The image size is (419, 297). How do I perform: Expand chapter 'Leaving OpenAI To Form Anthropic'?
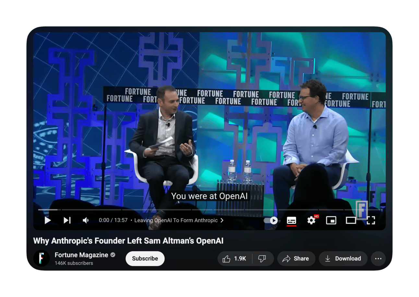pyautogui.click(x=179, y=220)
